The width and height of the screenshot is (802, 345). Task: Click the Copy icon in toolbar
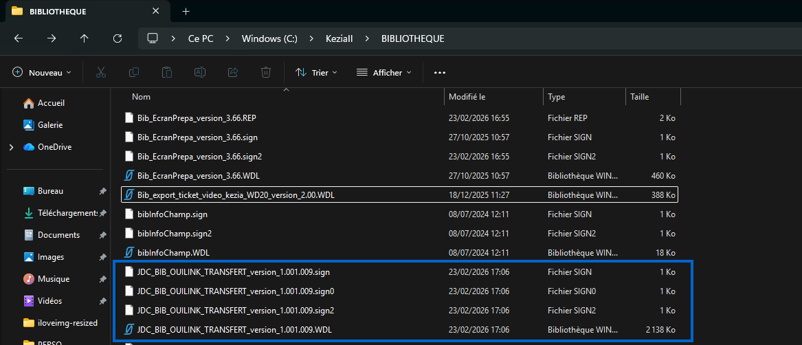134,72
